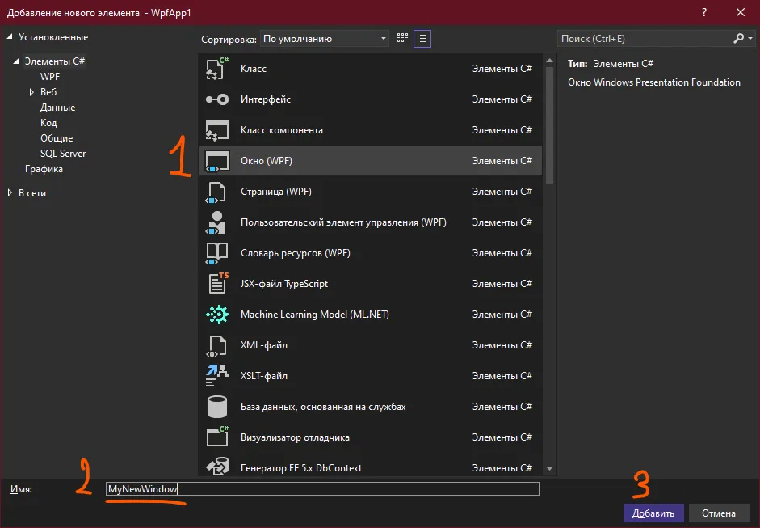Select the XML-файл row text
This screenshot has width=760, height=528.
coord(264,345)
